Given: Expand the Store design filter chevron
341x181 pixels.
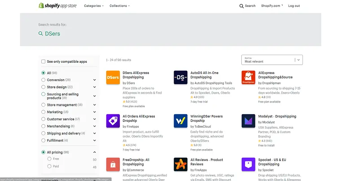Looking at the screenshot, I should (95, 87).
